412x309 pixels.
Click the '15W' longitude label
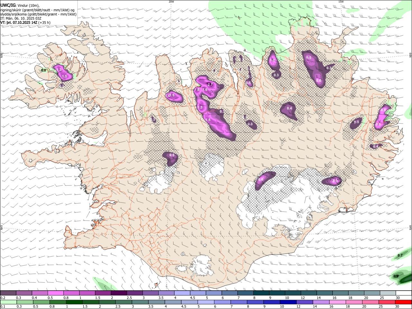click(341, 2)
